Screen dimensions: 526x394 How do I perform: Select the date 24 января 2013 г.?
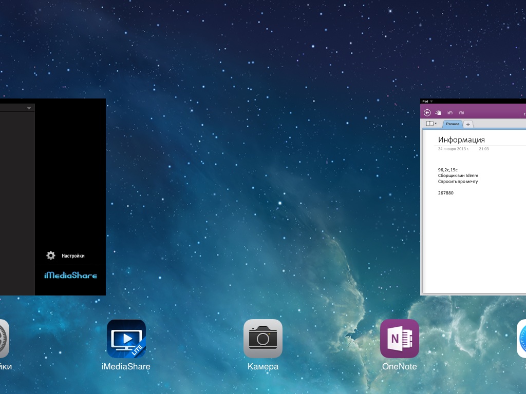pyautogui.click(x=454, y=149)
